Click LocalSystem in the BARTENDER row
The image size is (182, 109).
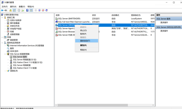[x=136, y=19]
